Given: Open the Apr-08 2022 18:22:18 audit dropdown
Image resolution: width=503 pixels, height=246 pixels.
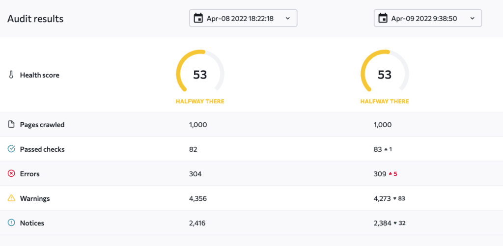Looking at the screenshot, I should (243, 19).
